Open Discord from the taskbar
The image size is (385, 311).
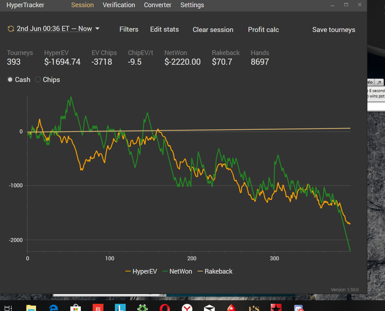(299, 308)
